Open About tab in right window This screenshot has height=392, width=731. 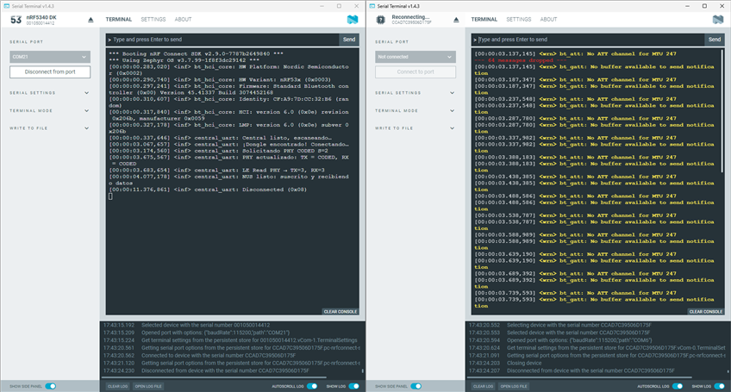[549, 20]
